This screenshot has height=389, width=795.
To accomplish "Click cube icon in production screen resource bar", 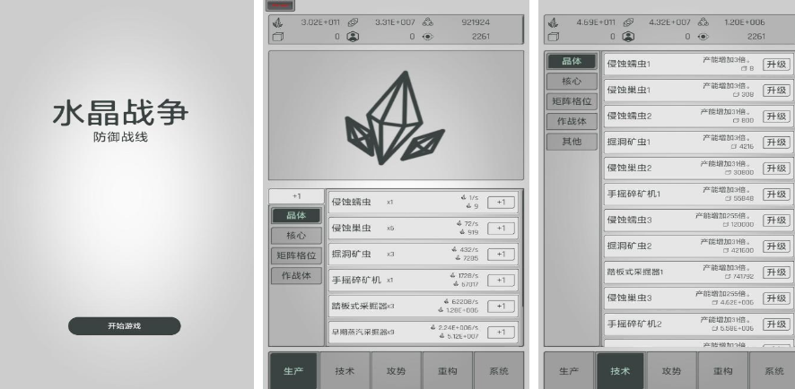I will click(x=278, y=37).
